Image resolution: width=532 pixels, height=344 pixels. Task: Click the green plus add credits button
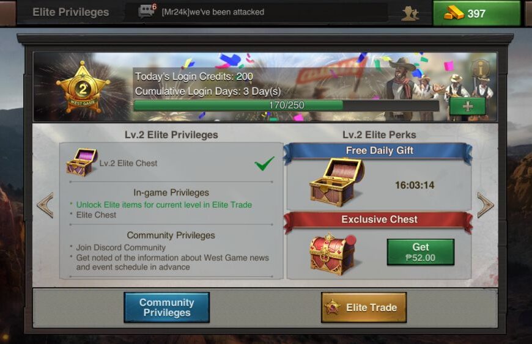468,106
